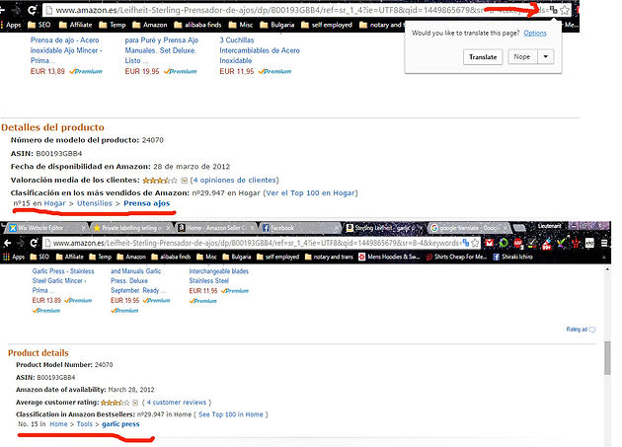Click Nope in the translate popup

522,56
